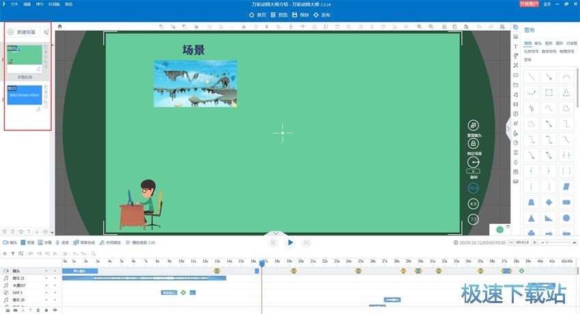Insert the filled circle shape
This screenshot has height=314, width=580.
[x=566, y=218]
